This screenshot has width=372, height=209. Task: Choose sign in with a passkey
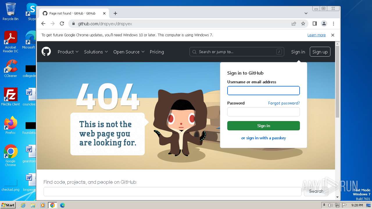click(264, 138)
